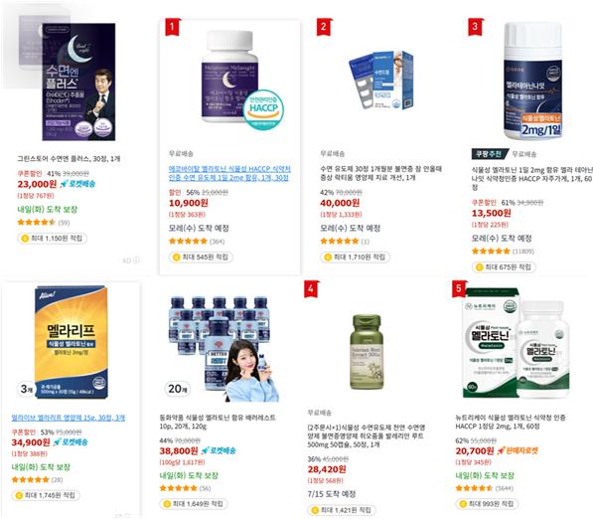The image size is (593, 519).
Task: Open the 동화약품 식물성 멜라토닌 product title
Action: click(218, 422)
